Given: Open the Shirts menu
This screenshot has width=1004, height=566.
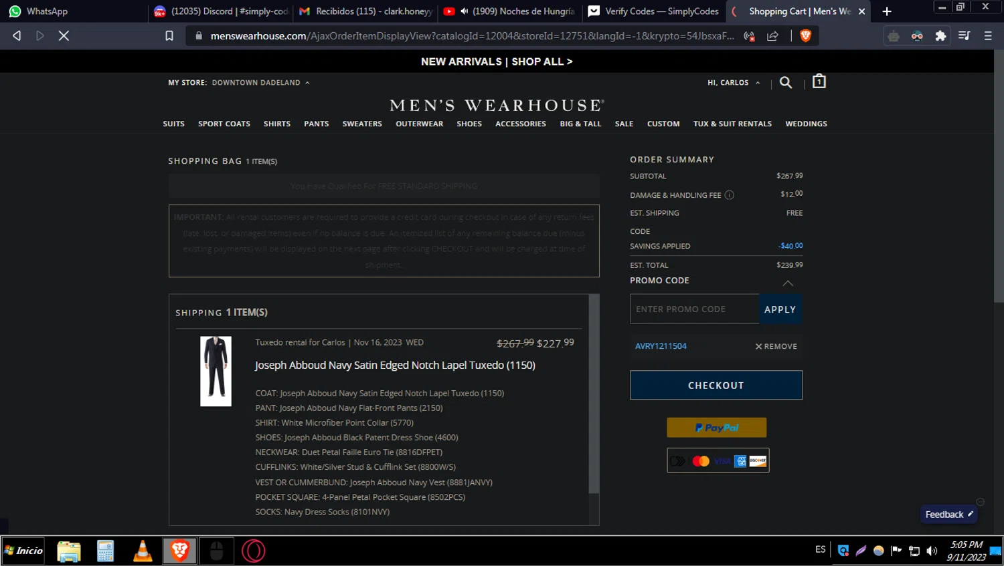Looking at the screenshot, I should pos(277,124).
